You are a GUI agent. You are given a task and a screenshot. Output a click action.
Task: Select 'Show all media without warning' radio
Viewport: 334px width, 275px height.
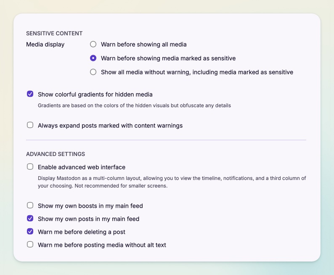pyautogui.click(x=93, y=72)
